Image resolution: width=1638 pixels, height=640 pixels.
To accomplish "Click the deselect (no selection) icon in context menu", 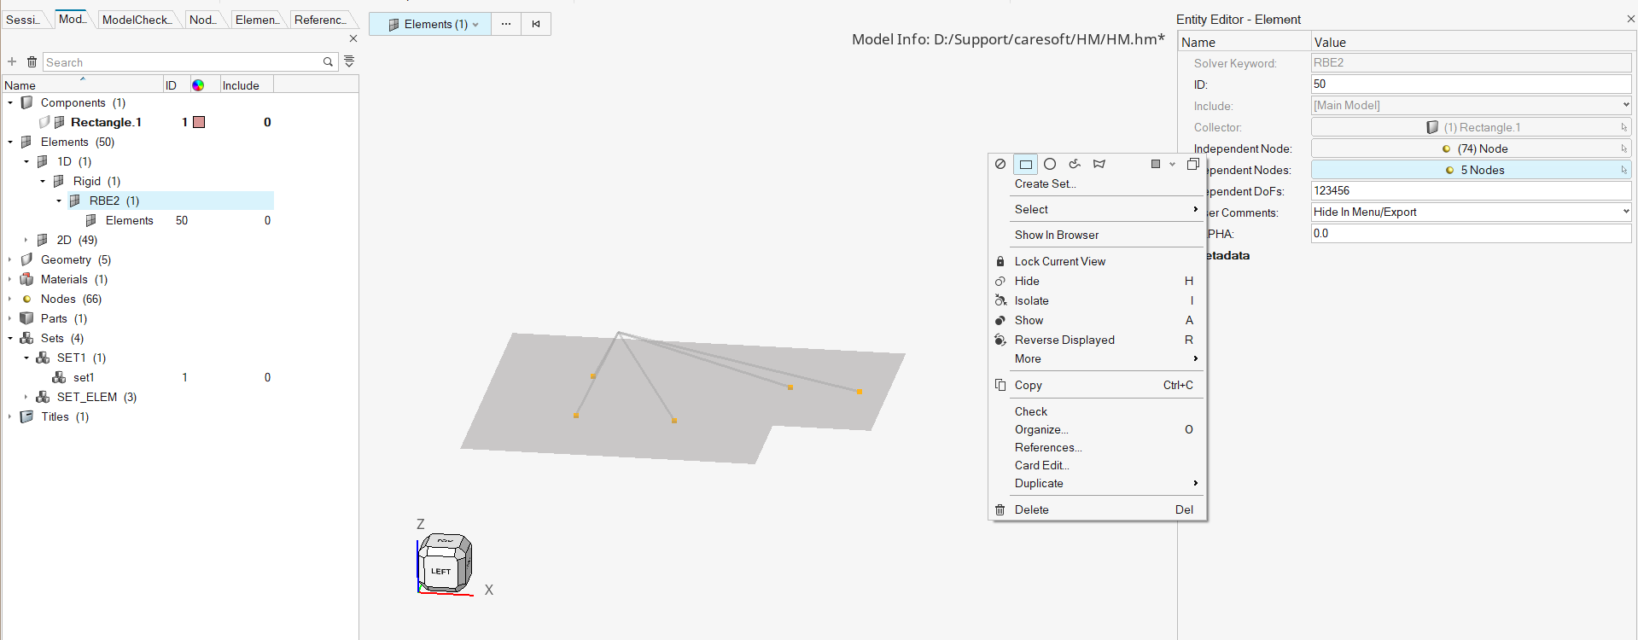I will (1000, 164).
